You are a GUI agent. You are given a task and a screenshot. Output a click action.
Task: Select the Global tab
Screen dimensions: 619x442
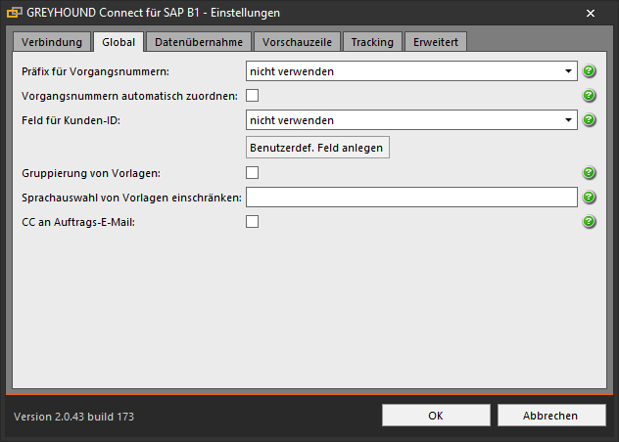click(119, 42)
